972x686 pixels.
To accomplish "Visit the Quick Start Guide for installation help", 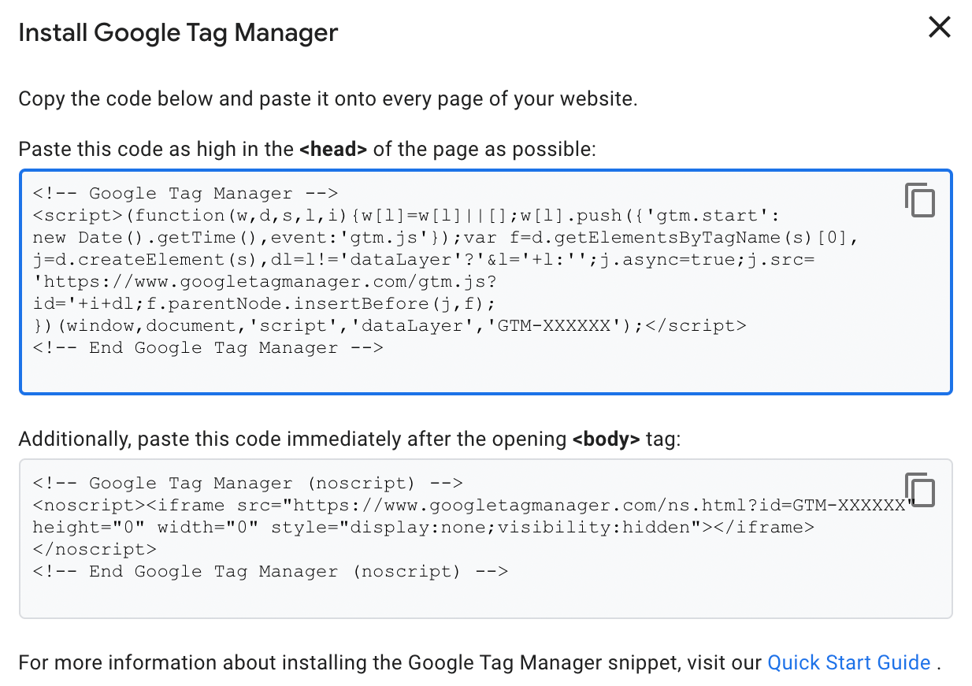I will pos(848,662).
